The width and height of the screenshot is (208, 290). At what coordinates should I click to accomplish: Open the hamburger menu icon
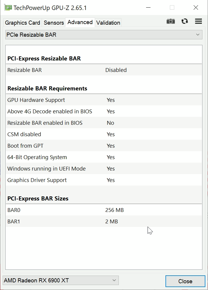click(x=199, y=21)
